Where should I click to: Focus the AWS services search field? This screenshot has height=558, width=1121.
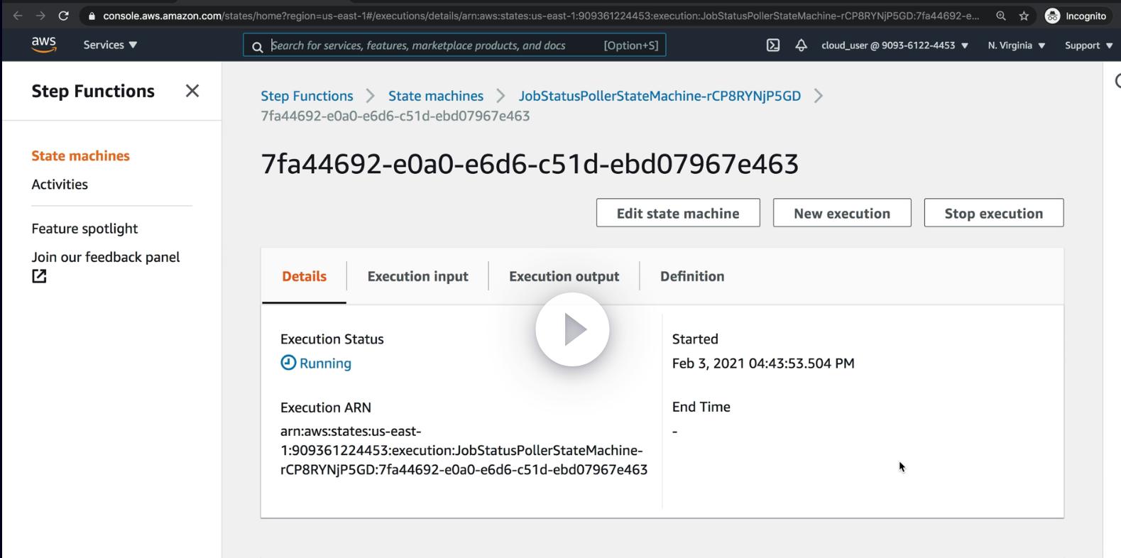pos(454,45)
